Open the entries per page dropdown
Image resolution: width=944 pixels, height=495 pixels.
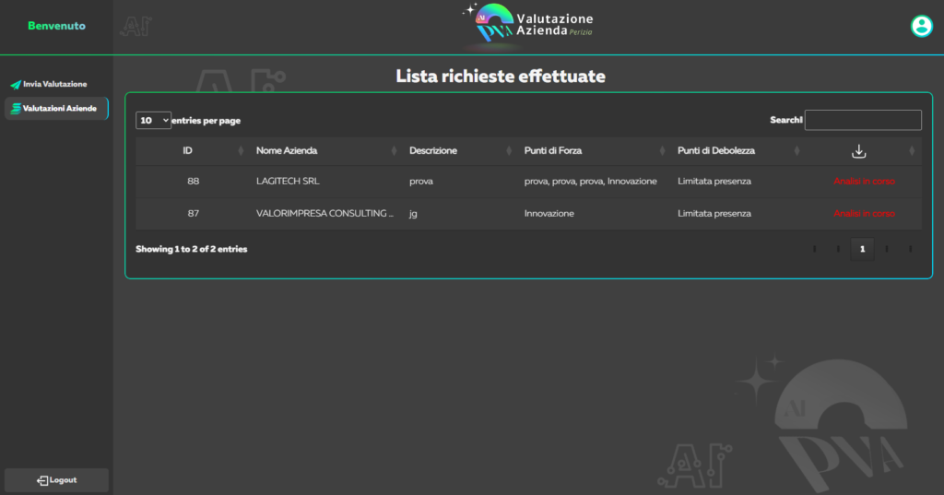pos(153,121)
